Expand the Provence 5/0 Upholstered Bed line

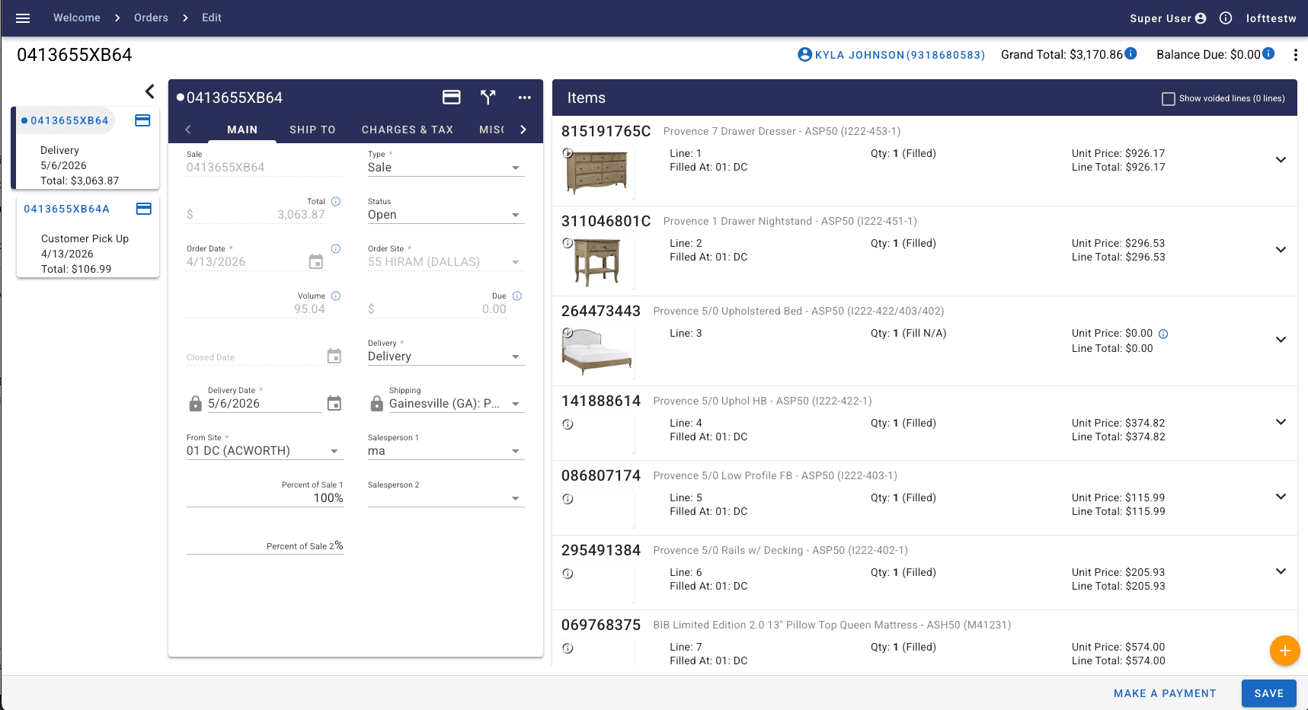(1281, 340)
